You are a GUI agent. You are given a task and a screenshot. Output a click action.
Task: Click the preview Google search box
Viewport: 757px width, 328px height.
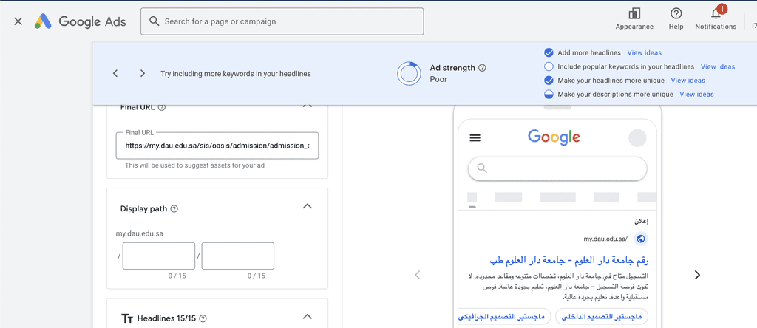(557, 169)
